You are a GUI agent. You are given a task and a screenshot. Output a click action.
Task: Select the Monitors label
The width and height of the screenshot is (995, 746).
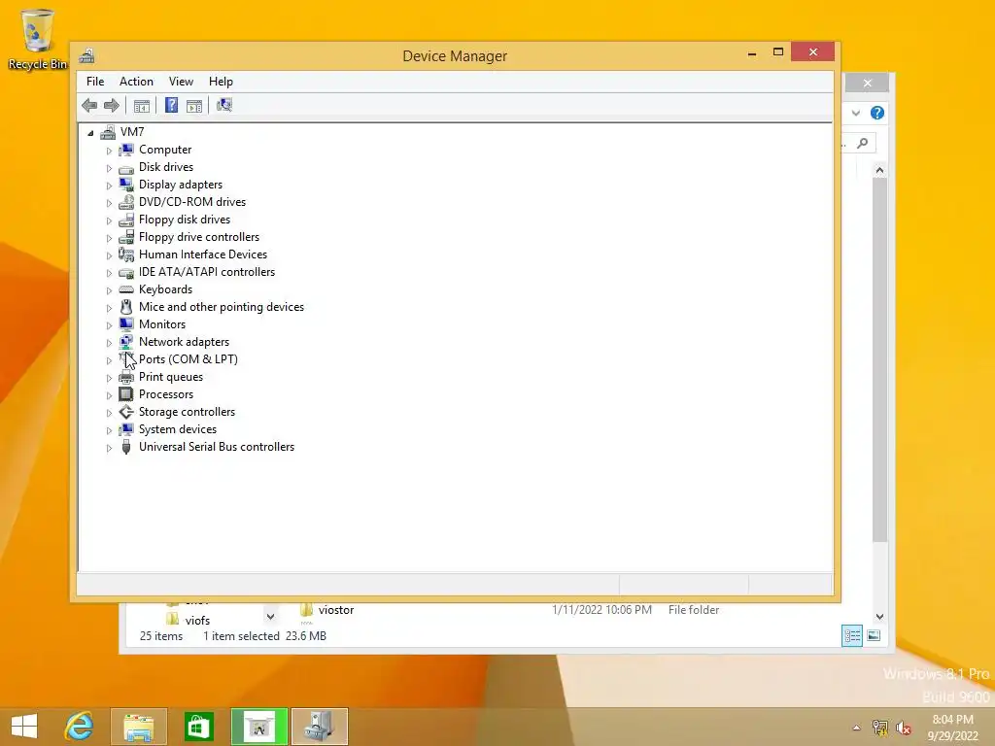[x=162, y=324]
